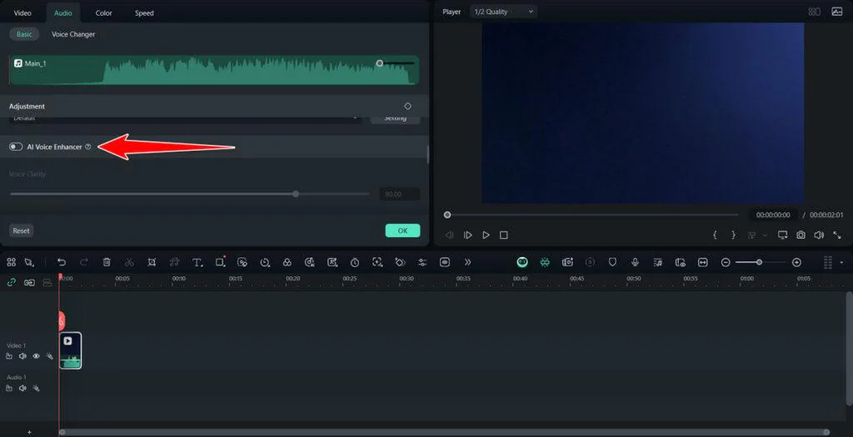Mute the Audio 1 track

point(22,388)
